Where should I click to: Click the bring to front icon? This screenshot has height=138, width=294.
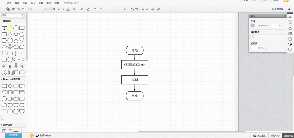pyautogui.click(x=132, y=9)
